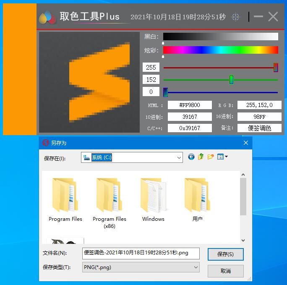
Task: Click the vertical bar icon beside minimize
Action: point(249,17)
